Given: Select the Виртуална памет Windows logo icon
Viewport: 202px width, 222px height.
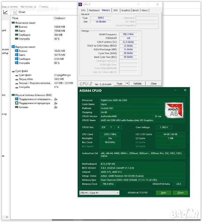Looking at the screenshot, I should click(x=13, y=47).
